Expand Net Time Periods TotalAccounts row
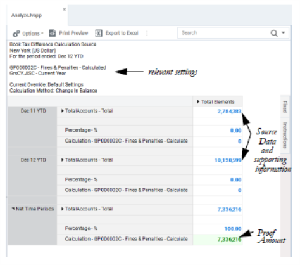 pos(62,209)
